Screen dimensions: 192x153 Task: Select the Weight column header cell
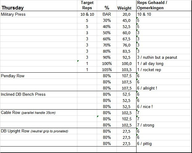coord(124,8)
